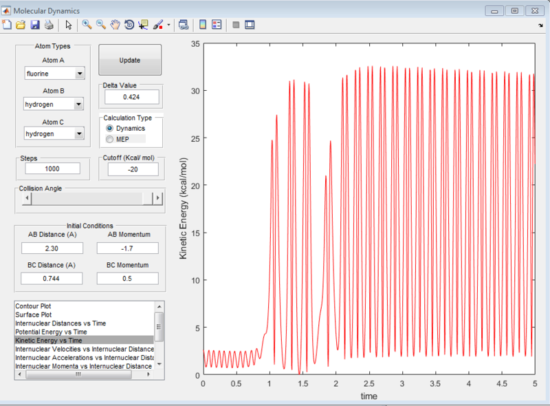Click Collision Angle slider right arrow
This screenshot has height=406, width=550.
158,198
